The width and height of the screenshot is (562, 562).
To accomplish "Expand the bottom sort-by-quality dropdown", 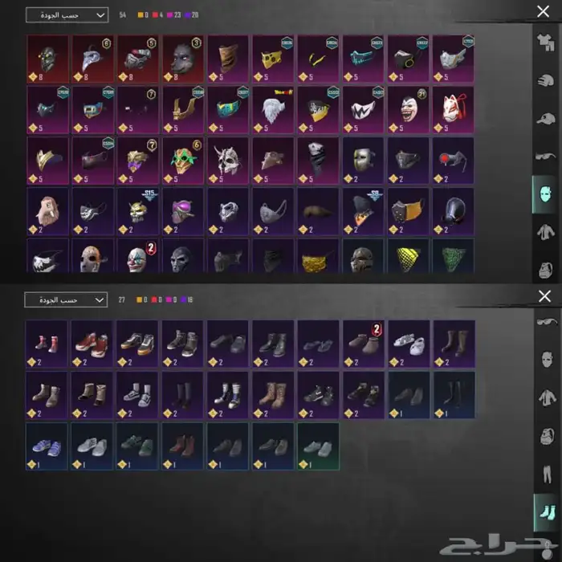I will tap(66, 299).
